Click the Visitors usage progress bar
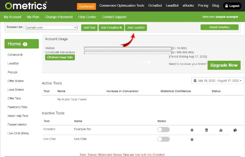This screenshot has width=245, height=157. 128,48
